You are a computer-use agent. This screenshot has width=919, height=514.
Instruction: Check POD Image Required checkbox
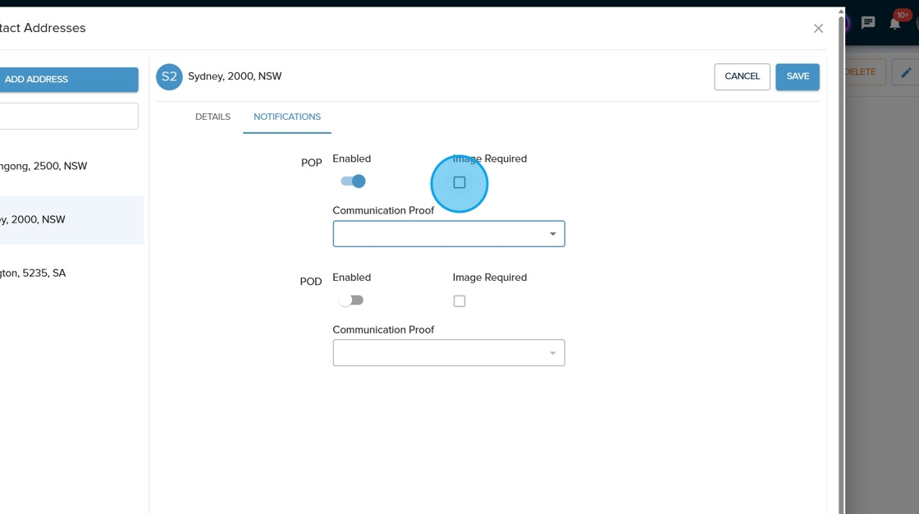tap(459, 301)
